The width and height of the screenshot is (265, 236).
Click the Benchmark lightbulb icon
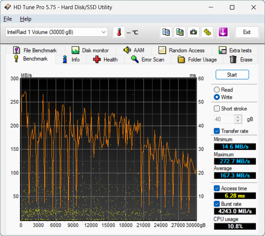click(16, 59)
